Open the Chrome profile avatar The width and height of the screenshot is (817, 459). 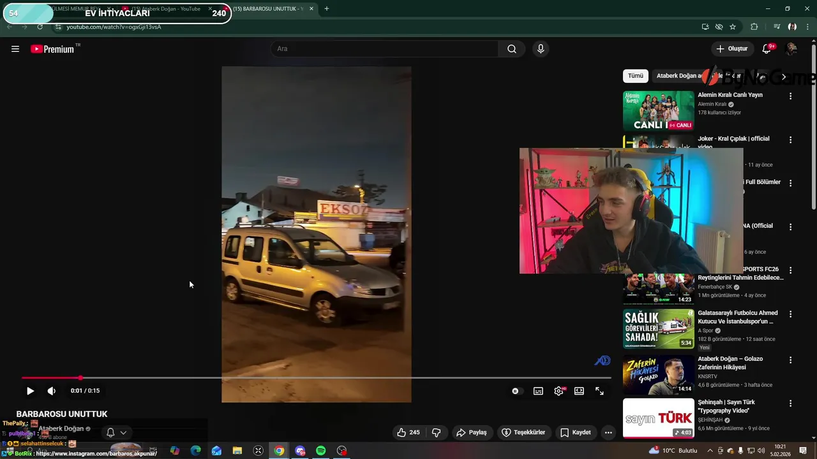[x=792, y=27]
